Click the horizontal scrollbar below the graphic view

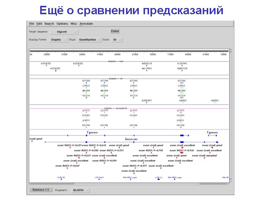coord(129,184)
